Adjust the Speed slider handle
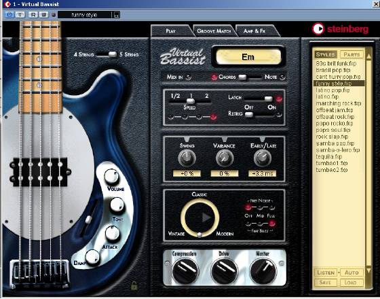The height and width of the screenshot is (299, 380). tap(191, 101)
